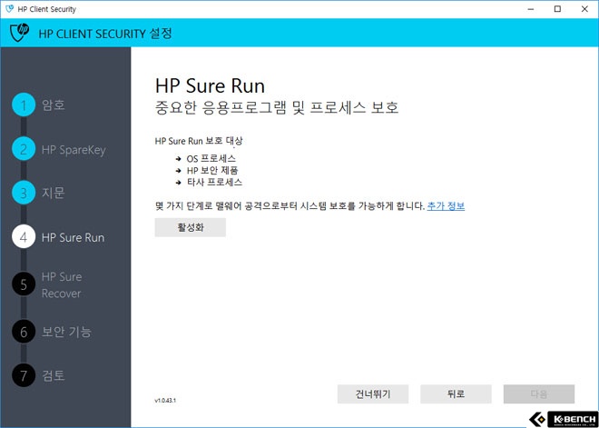Click the 타사 프로세스 list item
Image resolution: width=599 pixels, height=428 pixels.
(215, 182)
